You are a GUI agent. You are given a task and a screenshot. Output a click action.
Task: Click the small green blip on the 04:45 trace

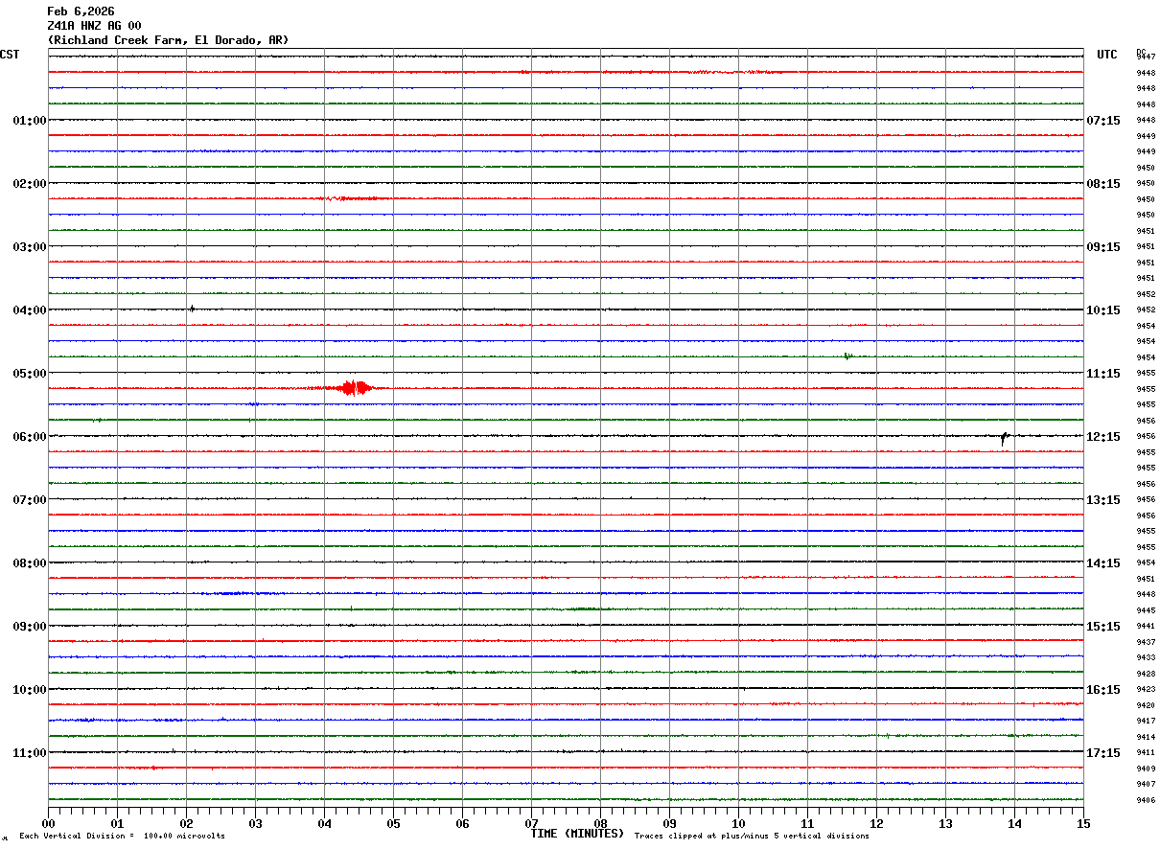click(x=847, y=356)
